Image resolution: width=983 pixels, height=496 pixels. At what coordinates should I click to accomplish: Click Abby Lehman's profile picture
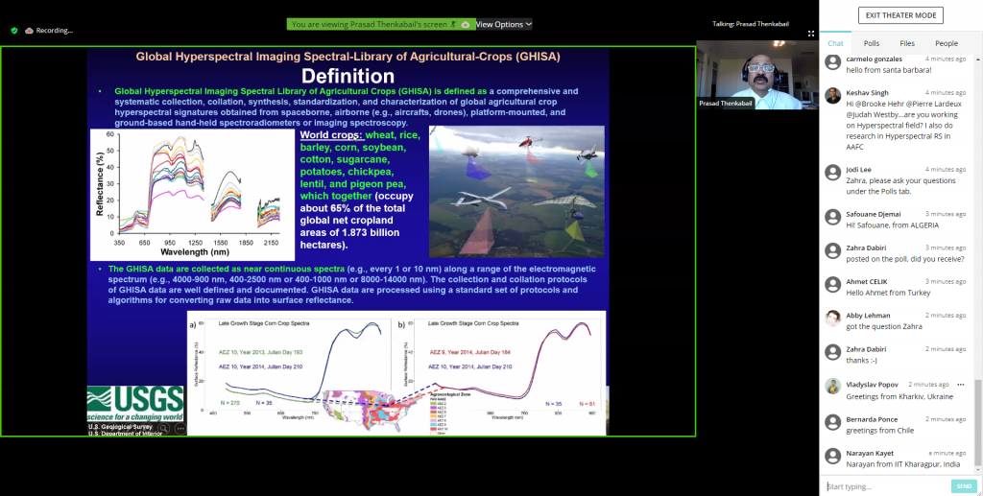833,318
